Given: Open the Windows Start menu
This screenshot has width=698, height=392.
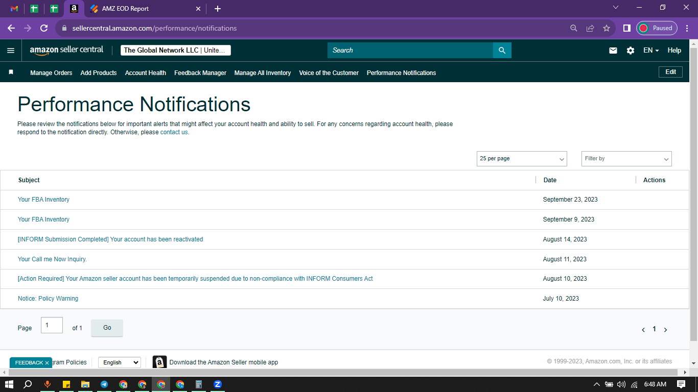Looking at the screenshot, I should pyautogui.click(x=9, y=384).
